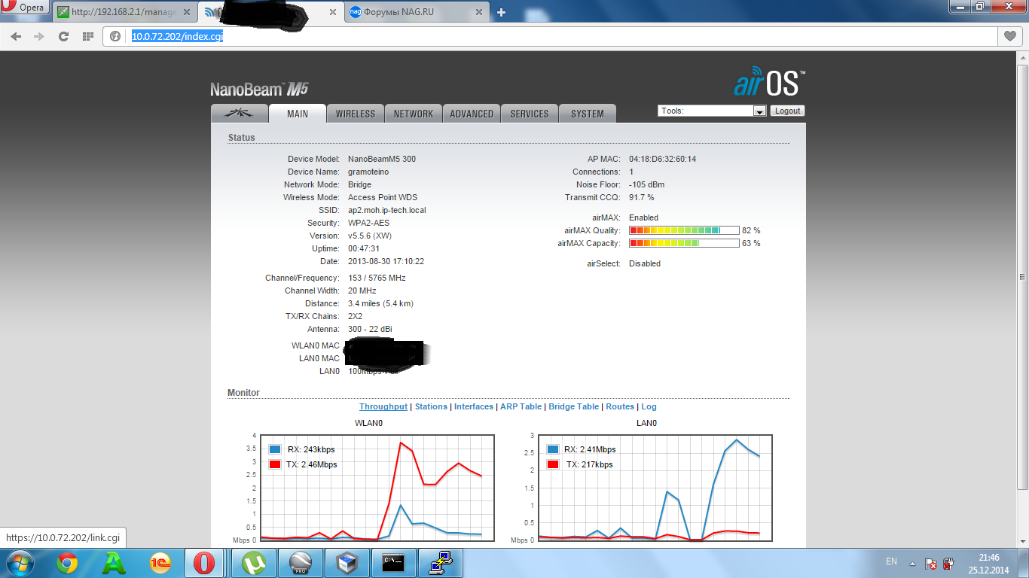Reload the current page

point(64,36)
